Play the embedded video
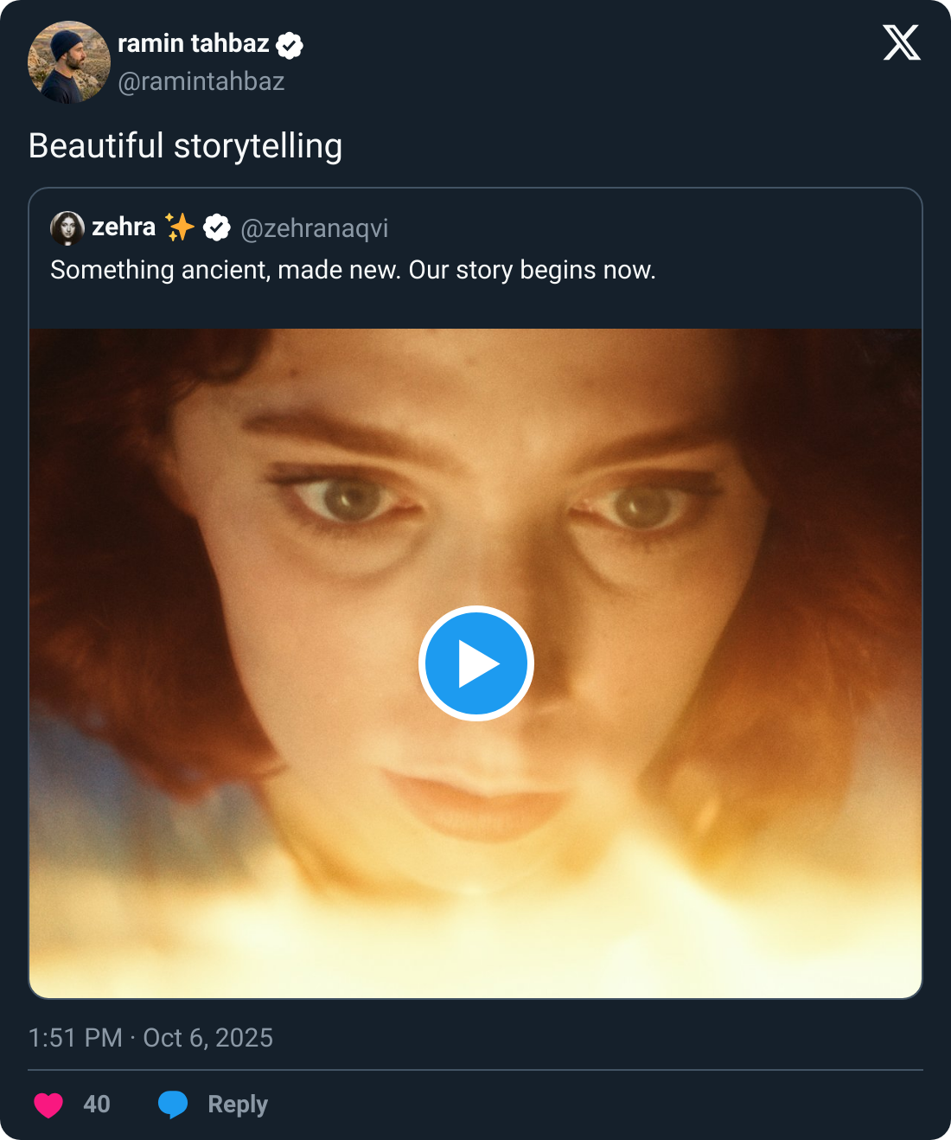The width and height of the screenshot is (951, 1140). [475, 663]
